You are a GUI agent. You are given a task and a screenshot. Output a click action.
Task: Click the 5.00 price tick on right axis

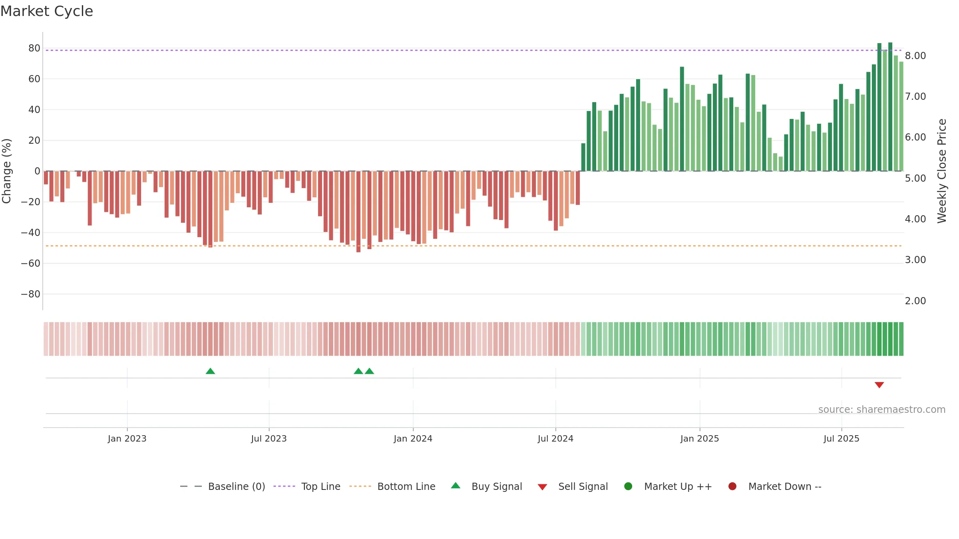[915, 178]
